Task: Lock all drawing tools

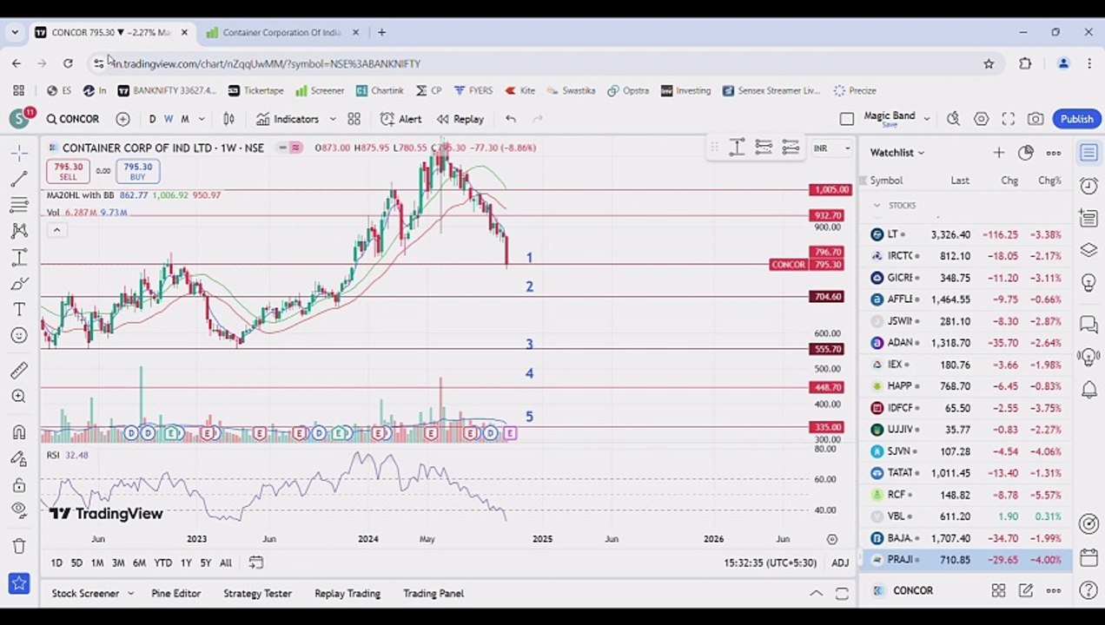Action: click(x=19, y=484)
